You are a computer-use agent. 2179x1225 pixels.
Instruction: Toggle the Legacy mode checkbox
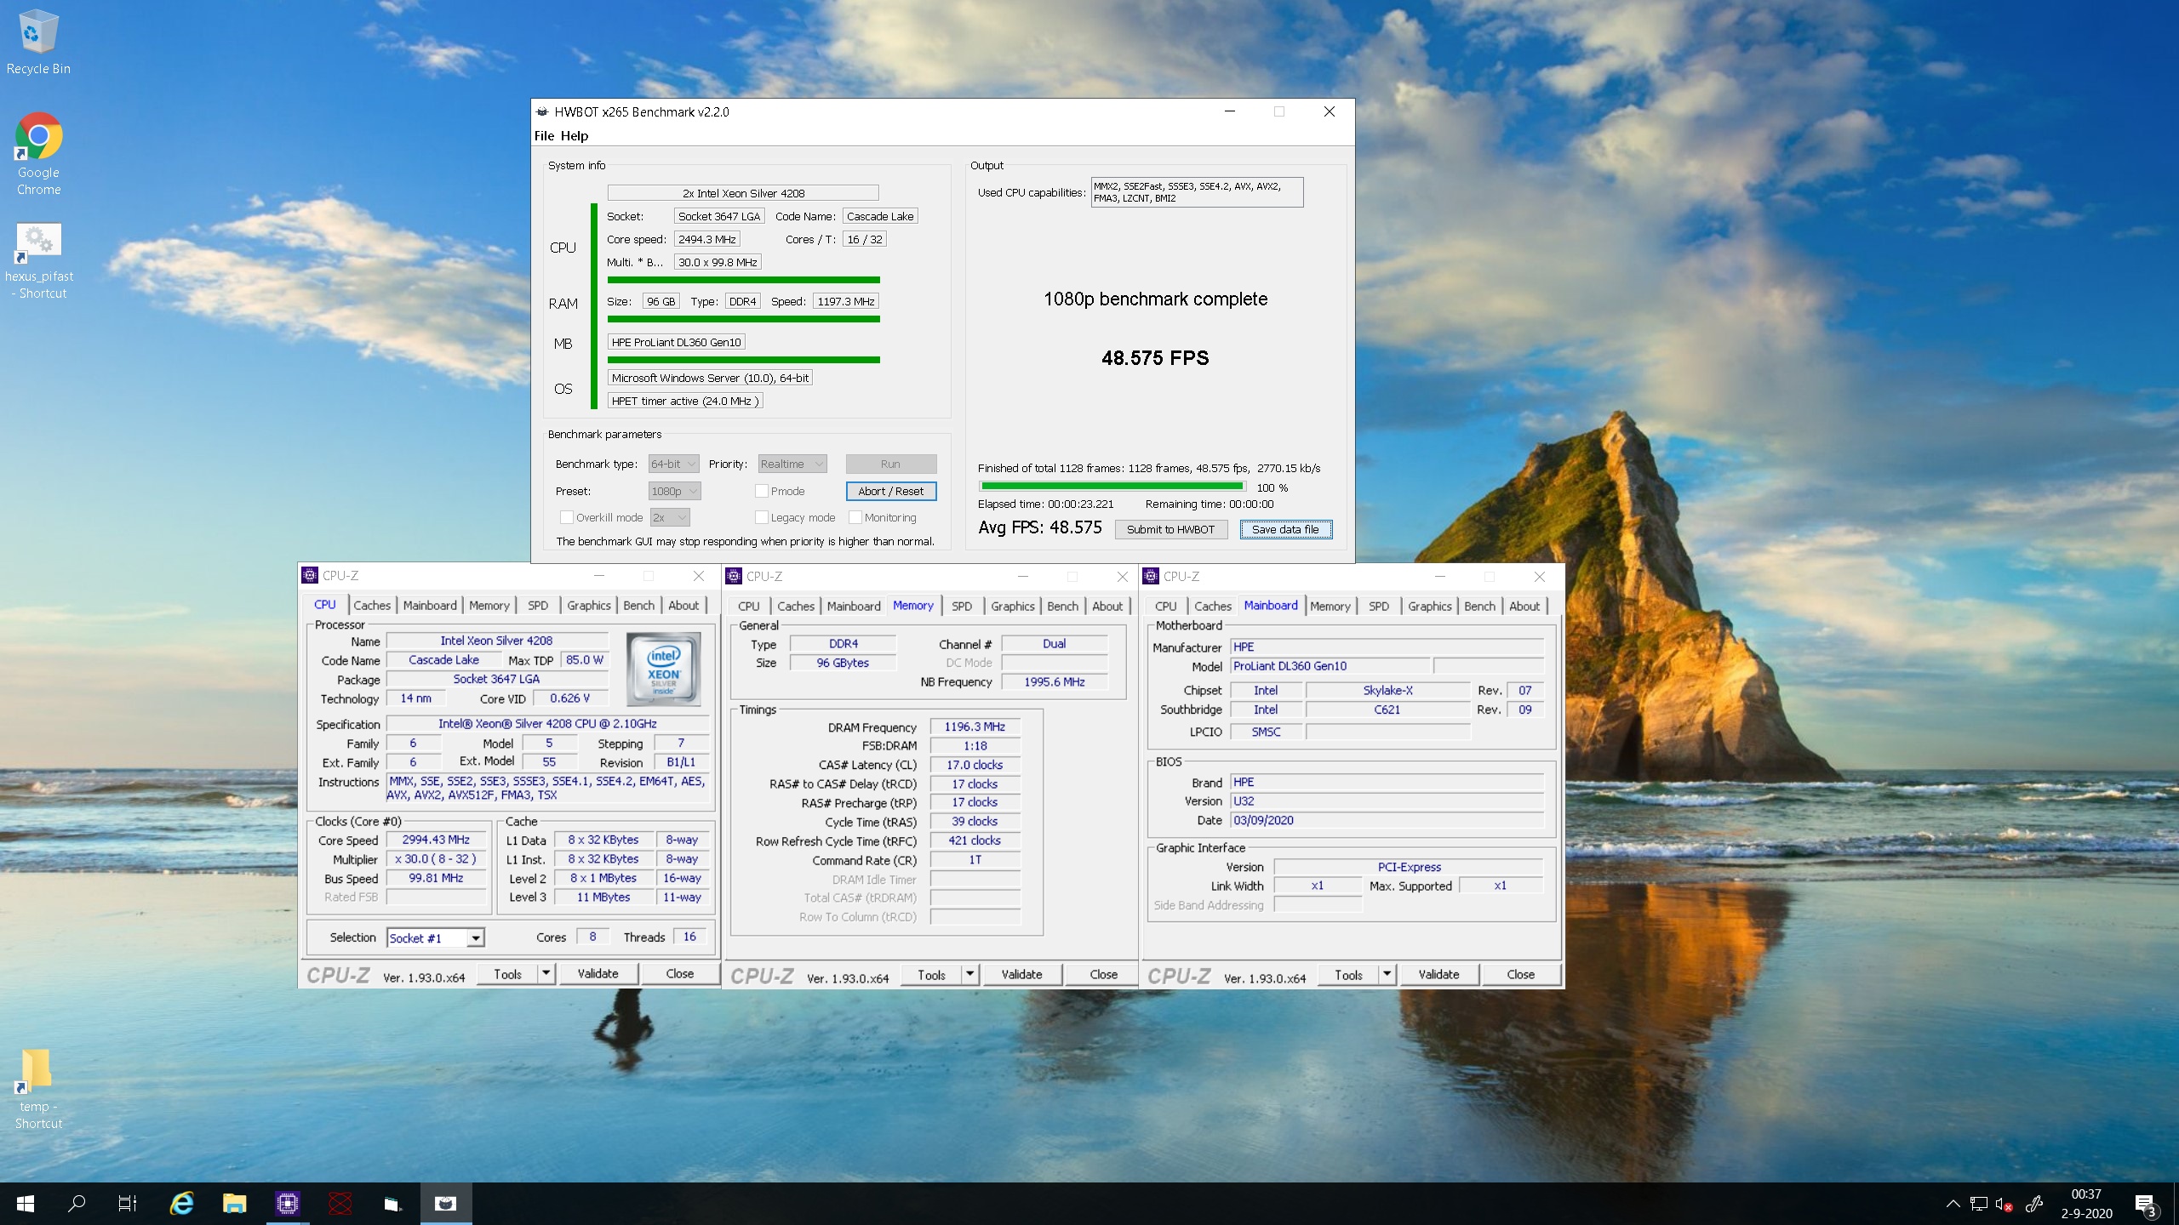[761, 517]
